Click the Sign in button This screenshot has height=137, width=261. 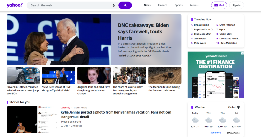point(236,5)
